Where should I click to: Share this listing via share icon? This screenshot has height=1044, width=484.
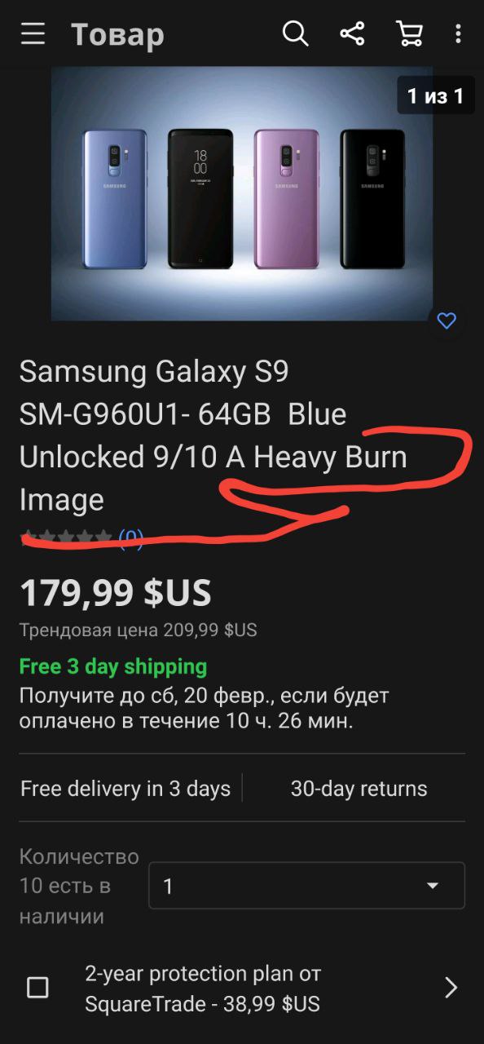(x=352, y=34)
